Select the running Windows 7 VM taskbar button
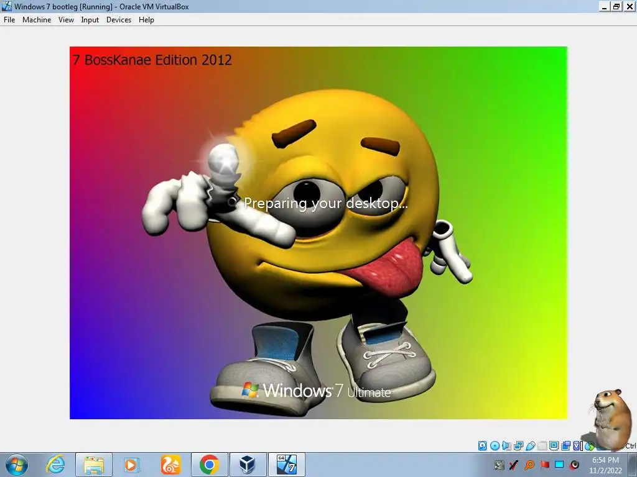This screenshot has width=637, height=477. coord(287,465)
